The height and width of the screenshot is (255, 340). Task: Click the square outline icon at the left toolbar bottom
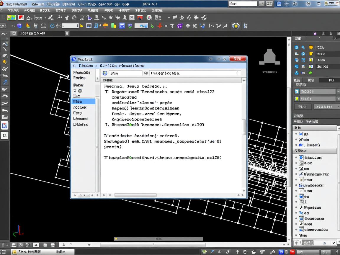pyautogui.click(x=5, y=135)
